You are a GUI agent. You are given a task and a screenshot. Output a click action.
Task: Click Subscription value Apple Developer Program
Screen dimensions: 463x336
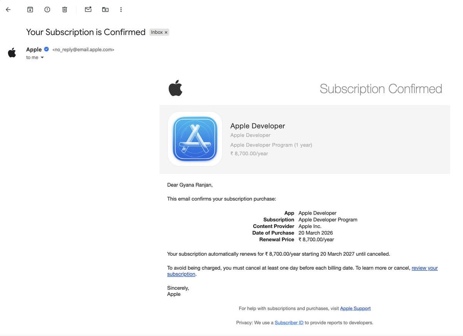pos(328,220)
